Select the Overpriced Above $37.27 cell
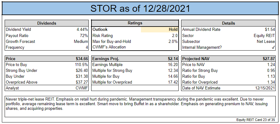280x124 pixels. [x=47, y=82]
